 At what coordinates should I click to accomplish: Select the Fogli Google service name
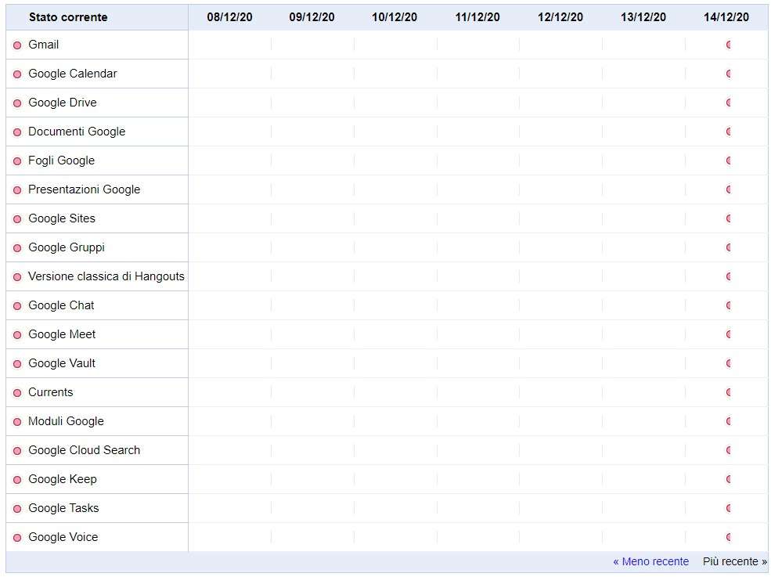(x=62, y=160)
